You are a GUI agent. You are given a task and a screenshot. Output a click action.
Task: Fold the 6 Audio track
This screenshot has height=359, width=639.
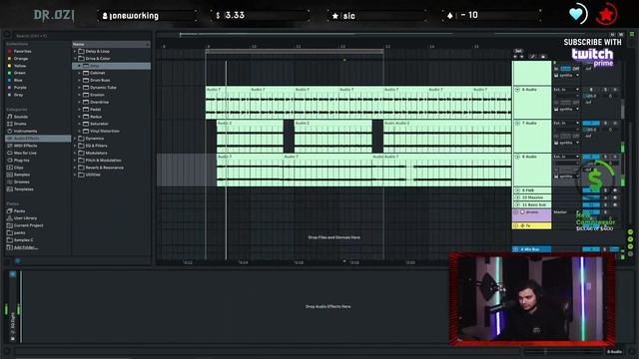(x=517, y=89)
